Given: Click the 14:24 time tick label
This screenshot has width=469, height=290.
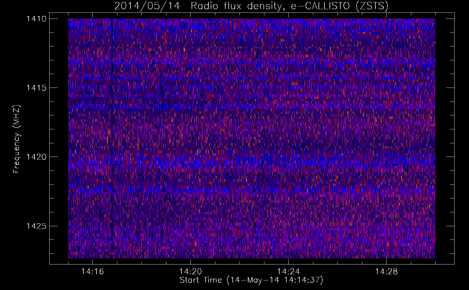Looking at the screenshot, I should click(x=288, y=272).
